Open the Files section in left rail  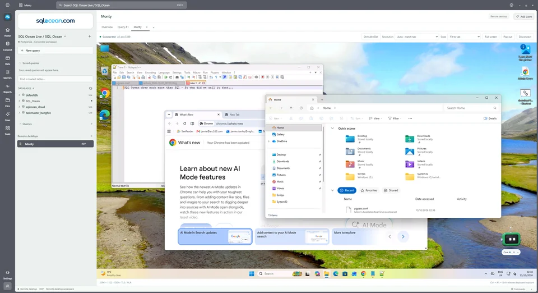point(7,102)
